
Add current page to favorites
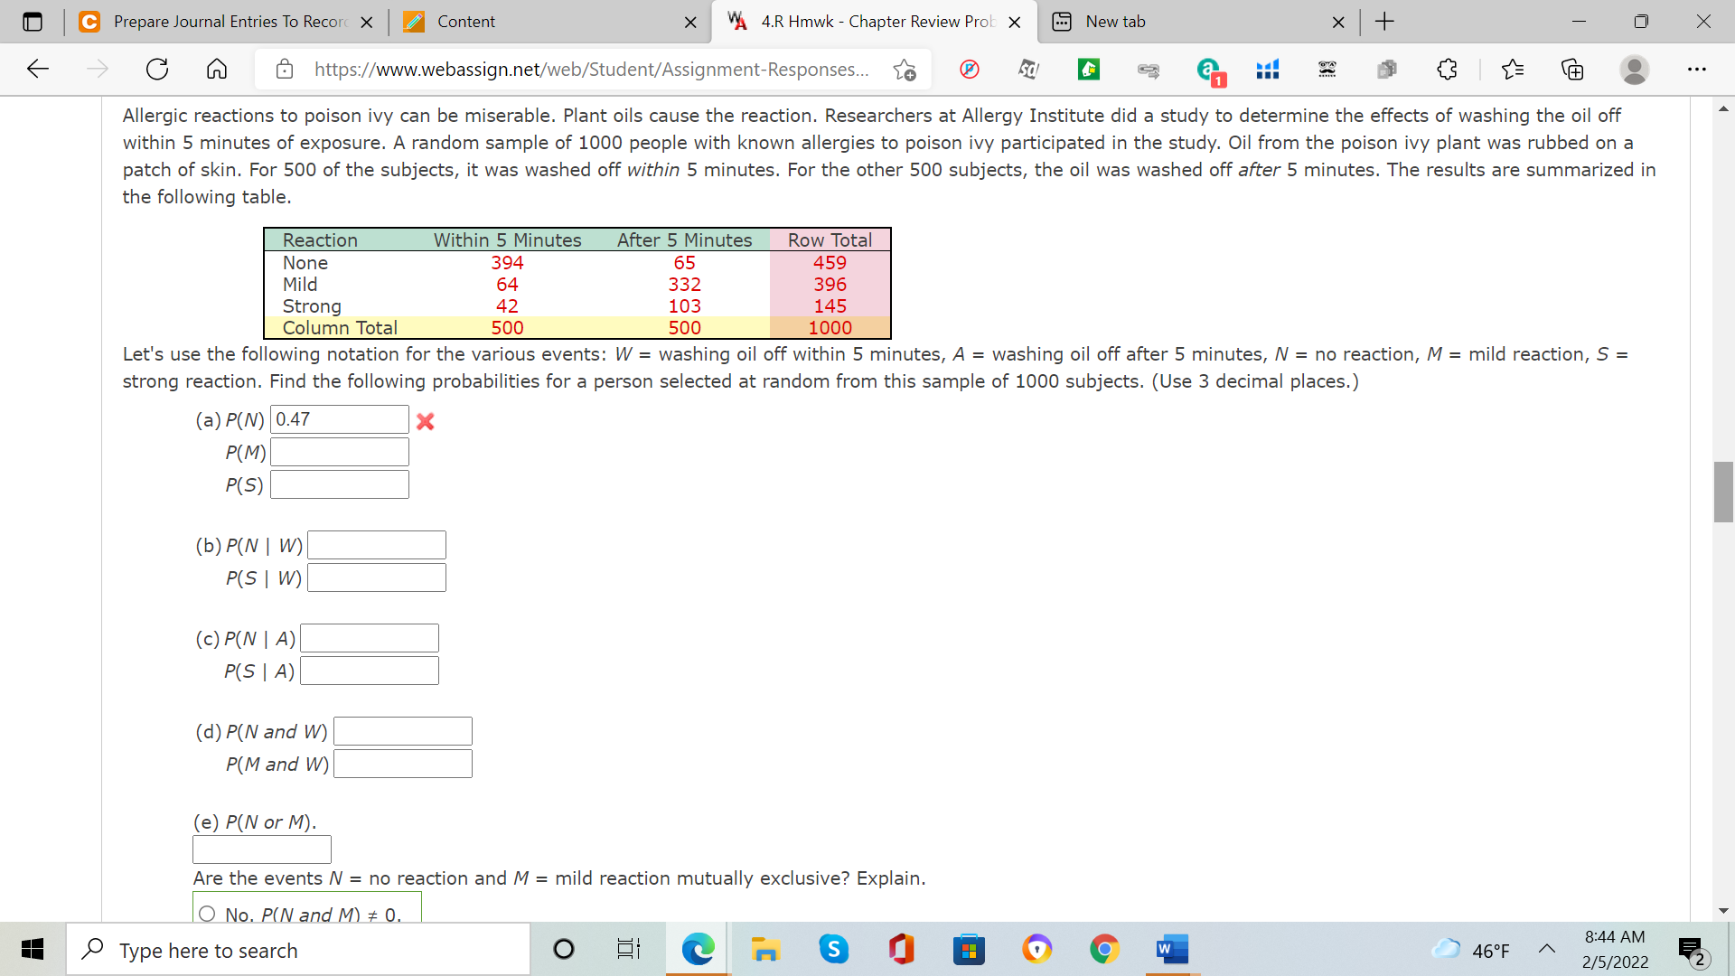tap(905, 68)
